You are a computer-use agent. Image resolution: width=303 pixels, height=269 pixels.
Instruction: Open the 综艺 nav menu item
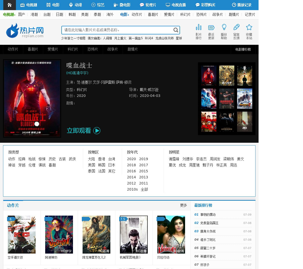tap(98, 5)
